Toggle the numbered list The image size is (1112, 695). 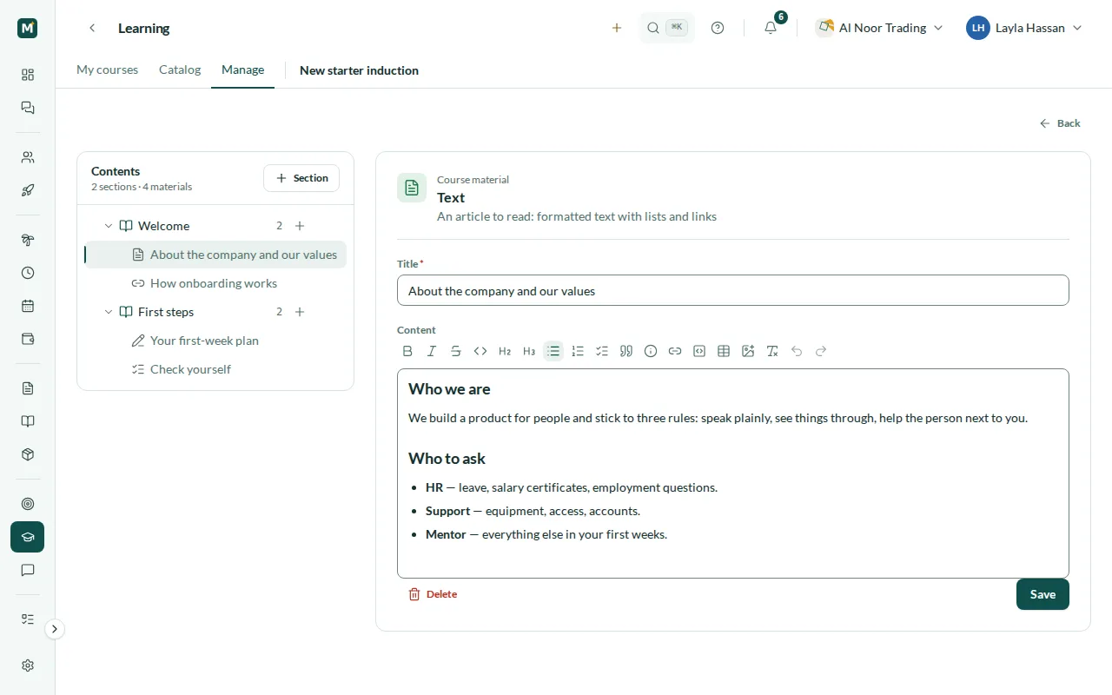pos(578,351)
